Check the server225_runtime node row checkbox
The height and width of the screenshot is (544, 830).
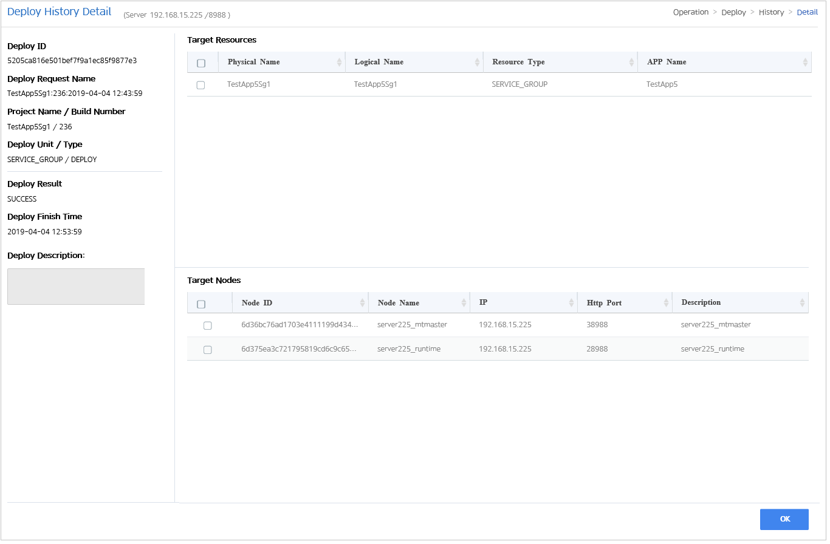click(x=207, y=350)
